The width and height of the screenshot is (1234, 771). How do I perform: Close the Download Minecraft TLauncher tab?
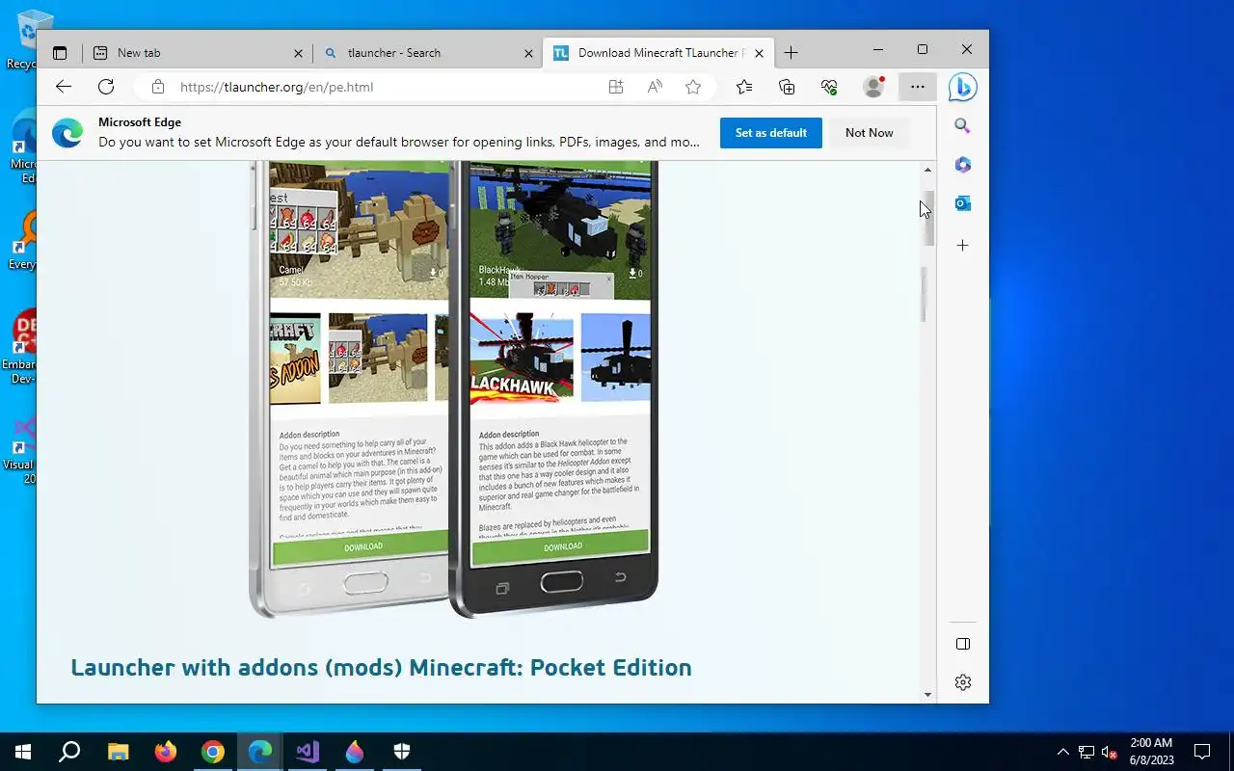(x=759, y=54)
